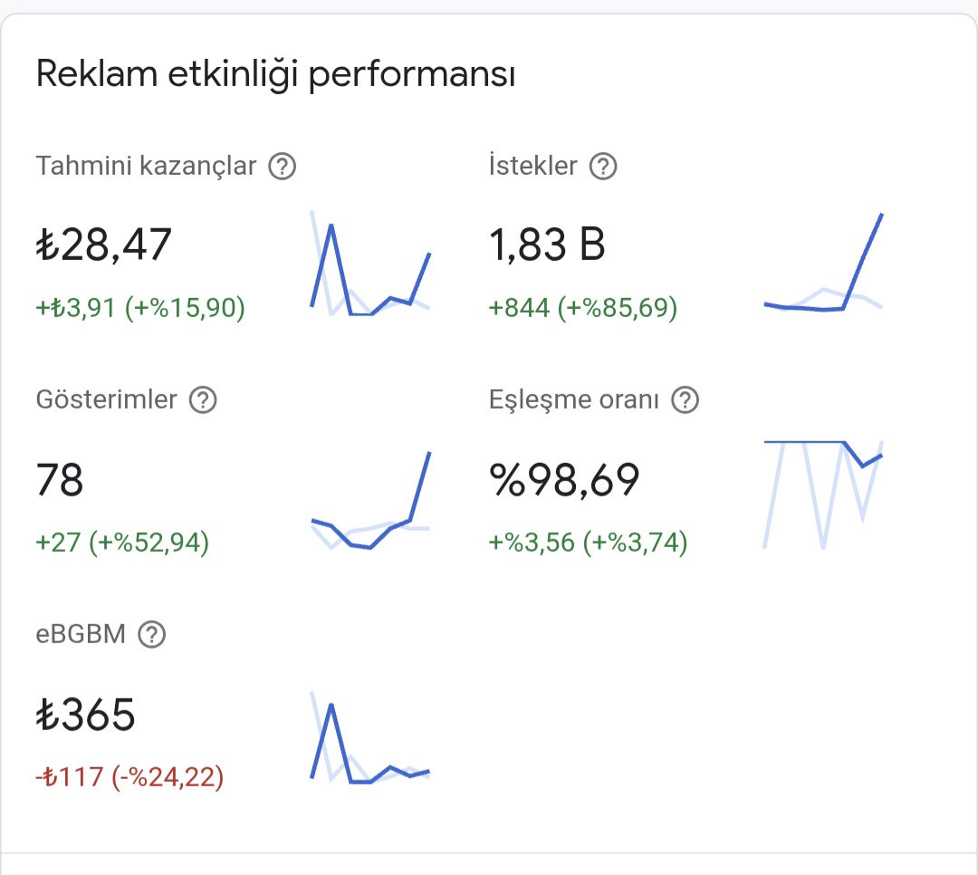
Task: Open the İstekler help question icon
Action: tap(603, 167)
